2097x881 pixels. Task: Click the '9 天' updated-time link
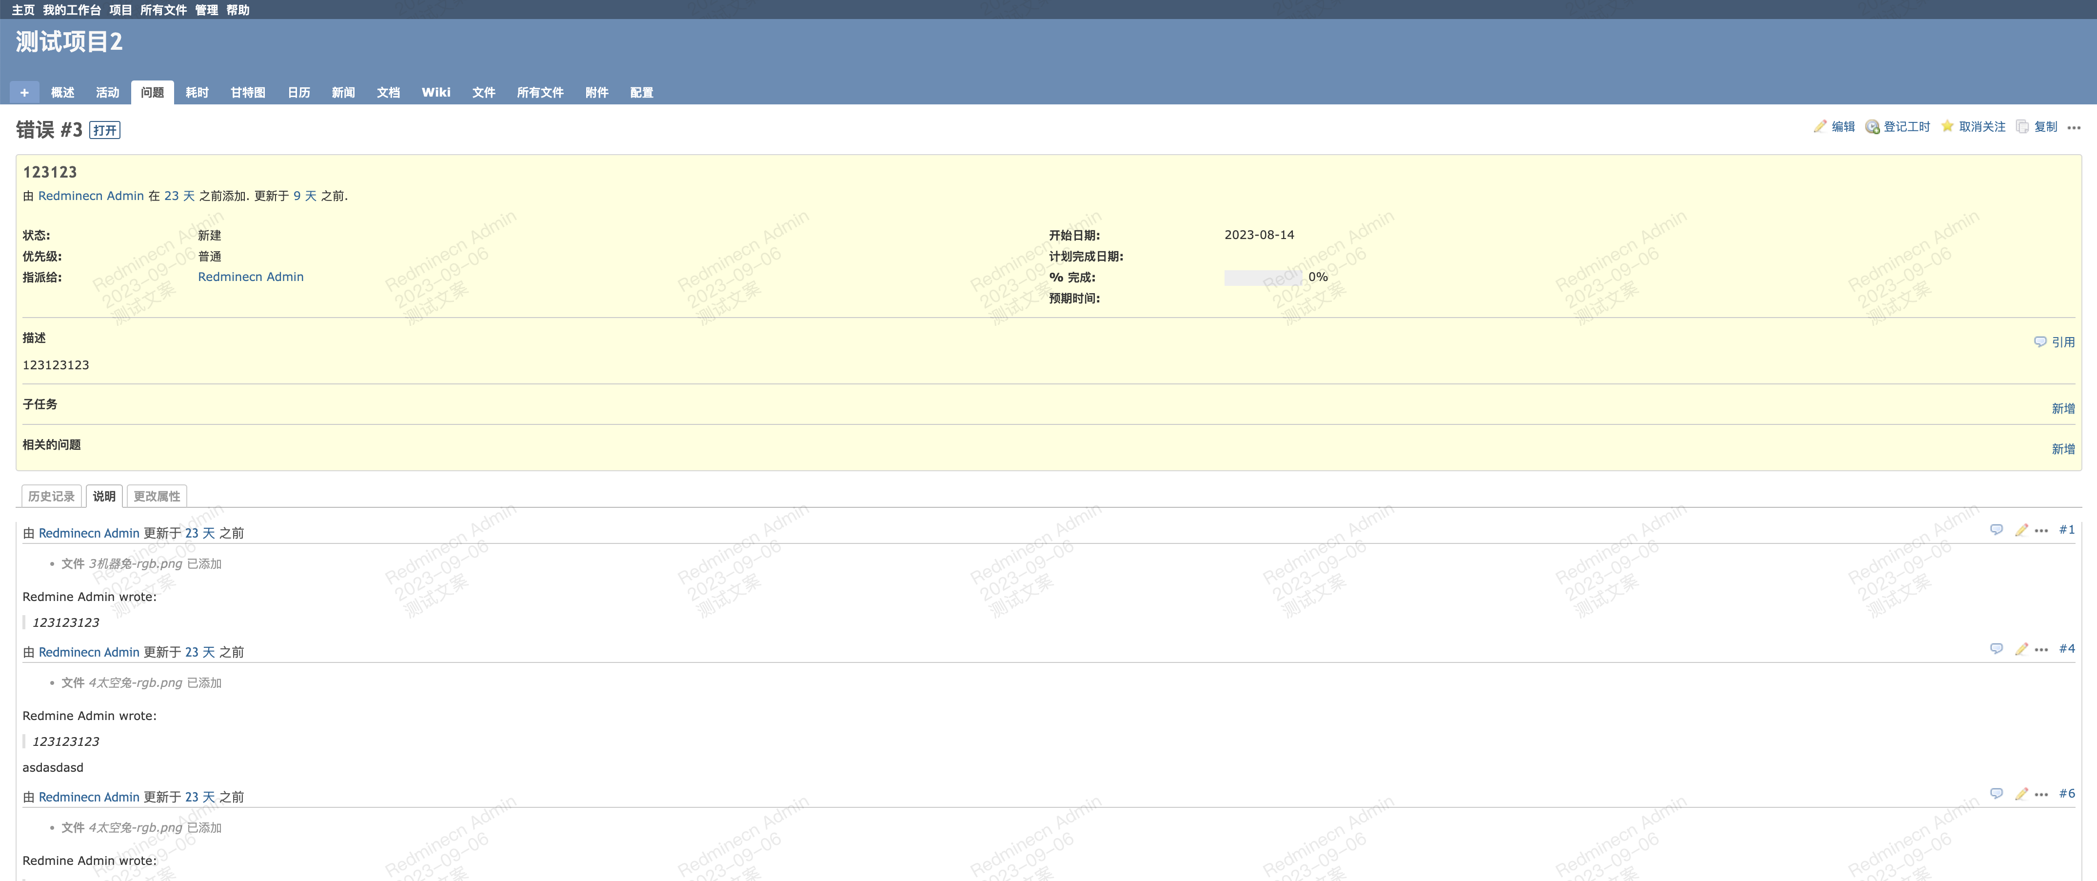pos(305,196)
